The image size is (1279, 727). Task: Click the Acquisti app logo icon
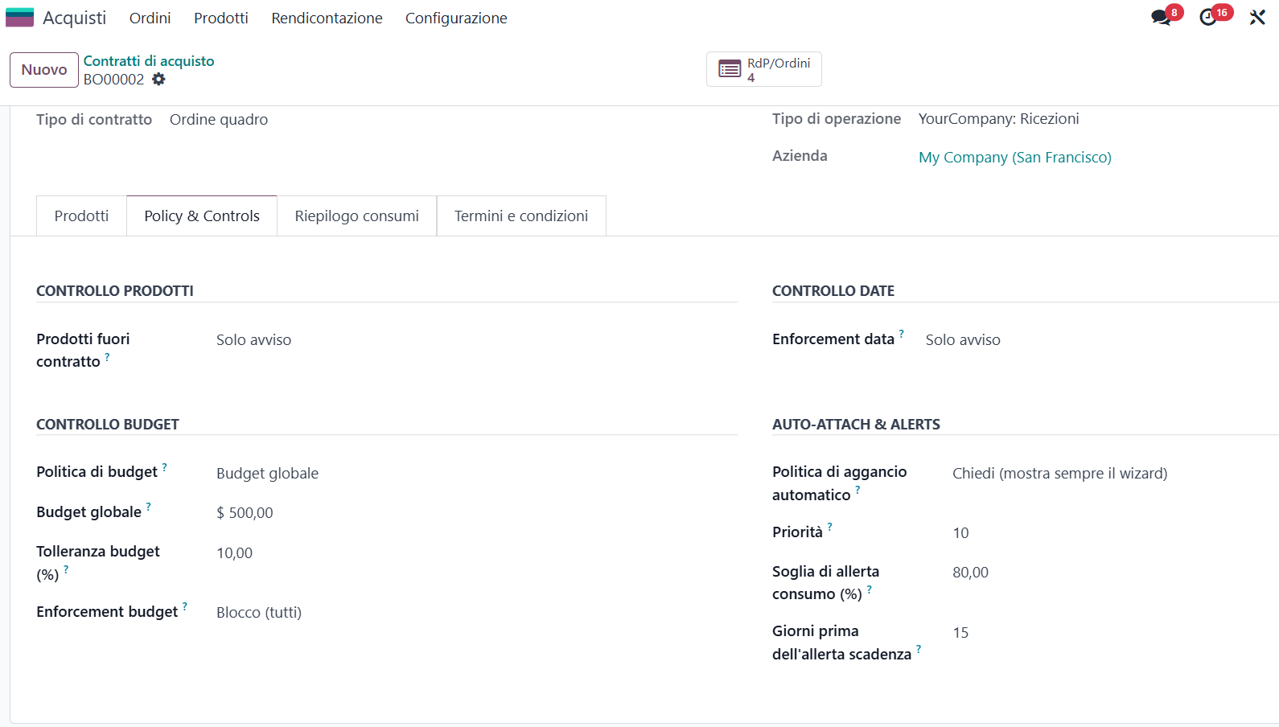click(19, 18)
